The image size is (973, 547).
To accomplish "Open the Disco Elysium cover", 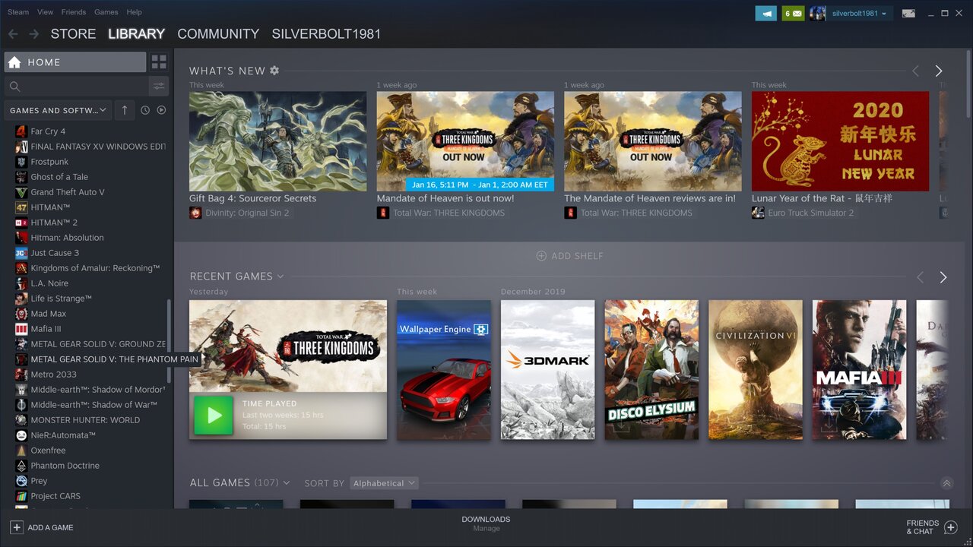I will 651,370.
